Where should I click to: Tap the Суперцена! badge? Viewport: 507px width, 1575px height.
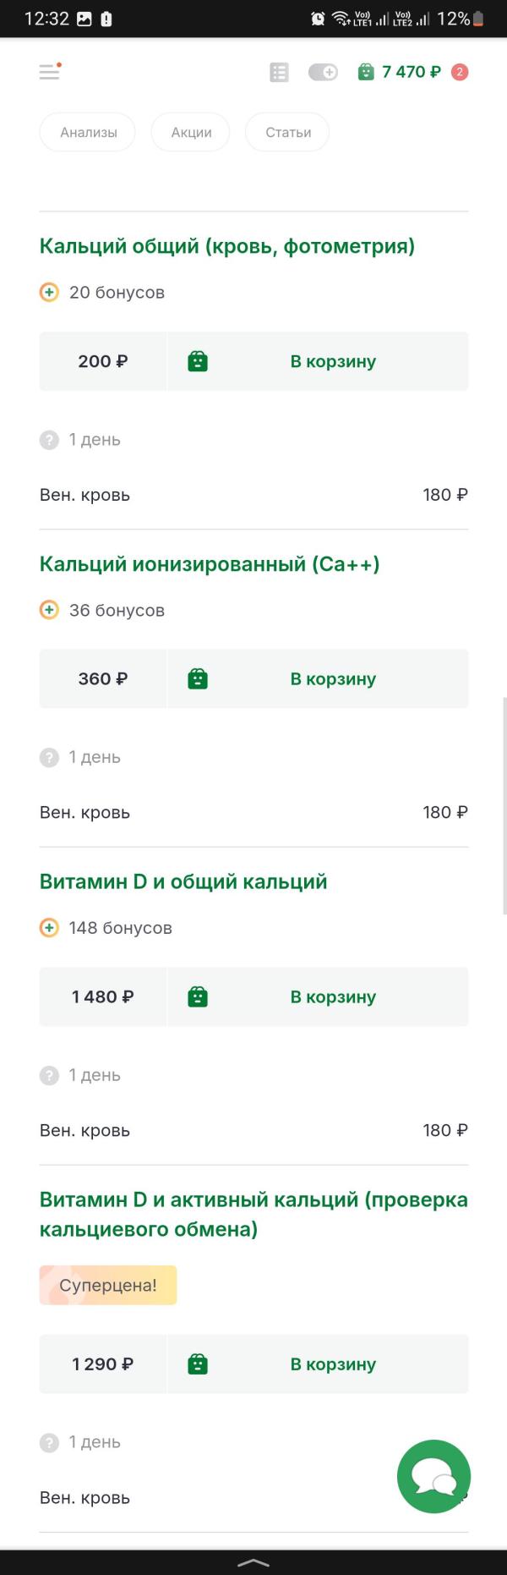point(108,1285)
